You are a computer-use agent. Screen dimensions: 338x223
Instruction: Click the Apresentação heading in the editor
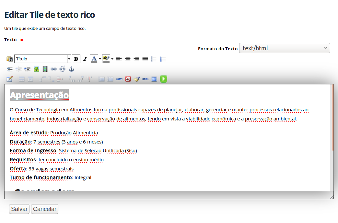(39, 95)
